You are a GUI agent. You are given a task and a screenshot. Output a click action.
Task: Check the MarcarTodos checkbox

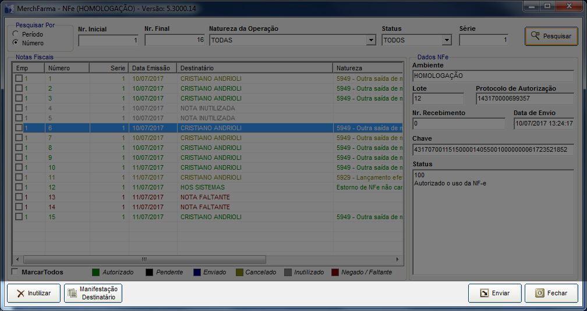tap(16, 272)
